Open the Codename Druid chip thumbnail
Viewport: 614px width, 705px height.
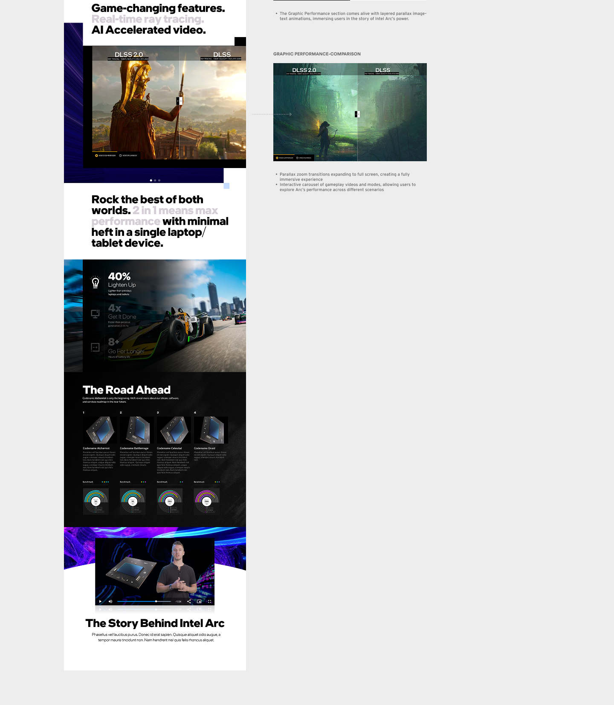[x=211, y=430]
